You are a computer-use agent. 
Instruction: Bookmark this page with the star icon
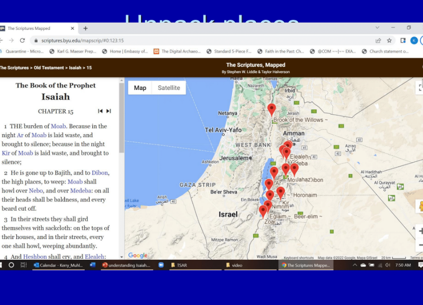(389, 40)
